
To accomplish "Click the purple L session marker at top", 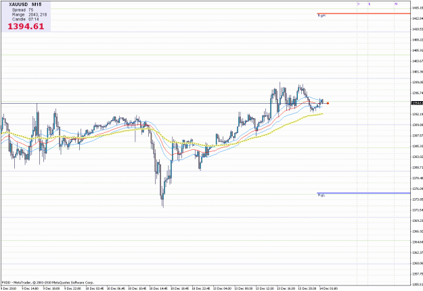I will 370,4.
